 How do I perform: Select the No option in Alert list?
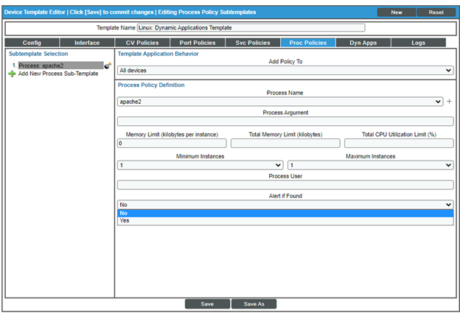[x=285, y=214]
